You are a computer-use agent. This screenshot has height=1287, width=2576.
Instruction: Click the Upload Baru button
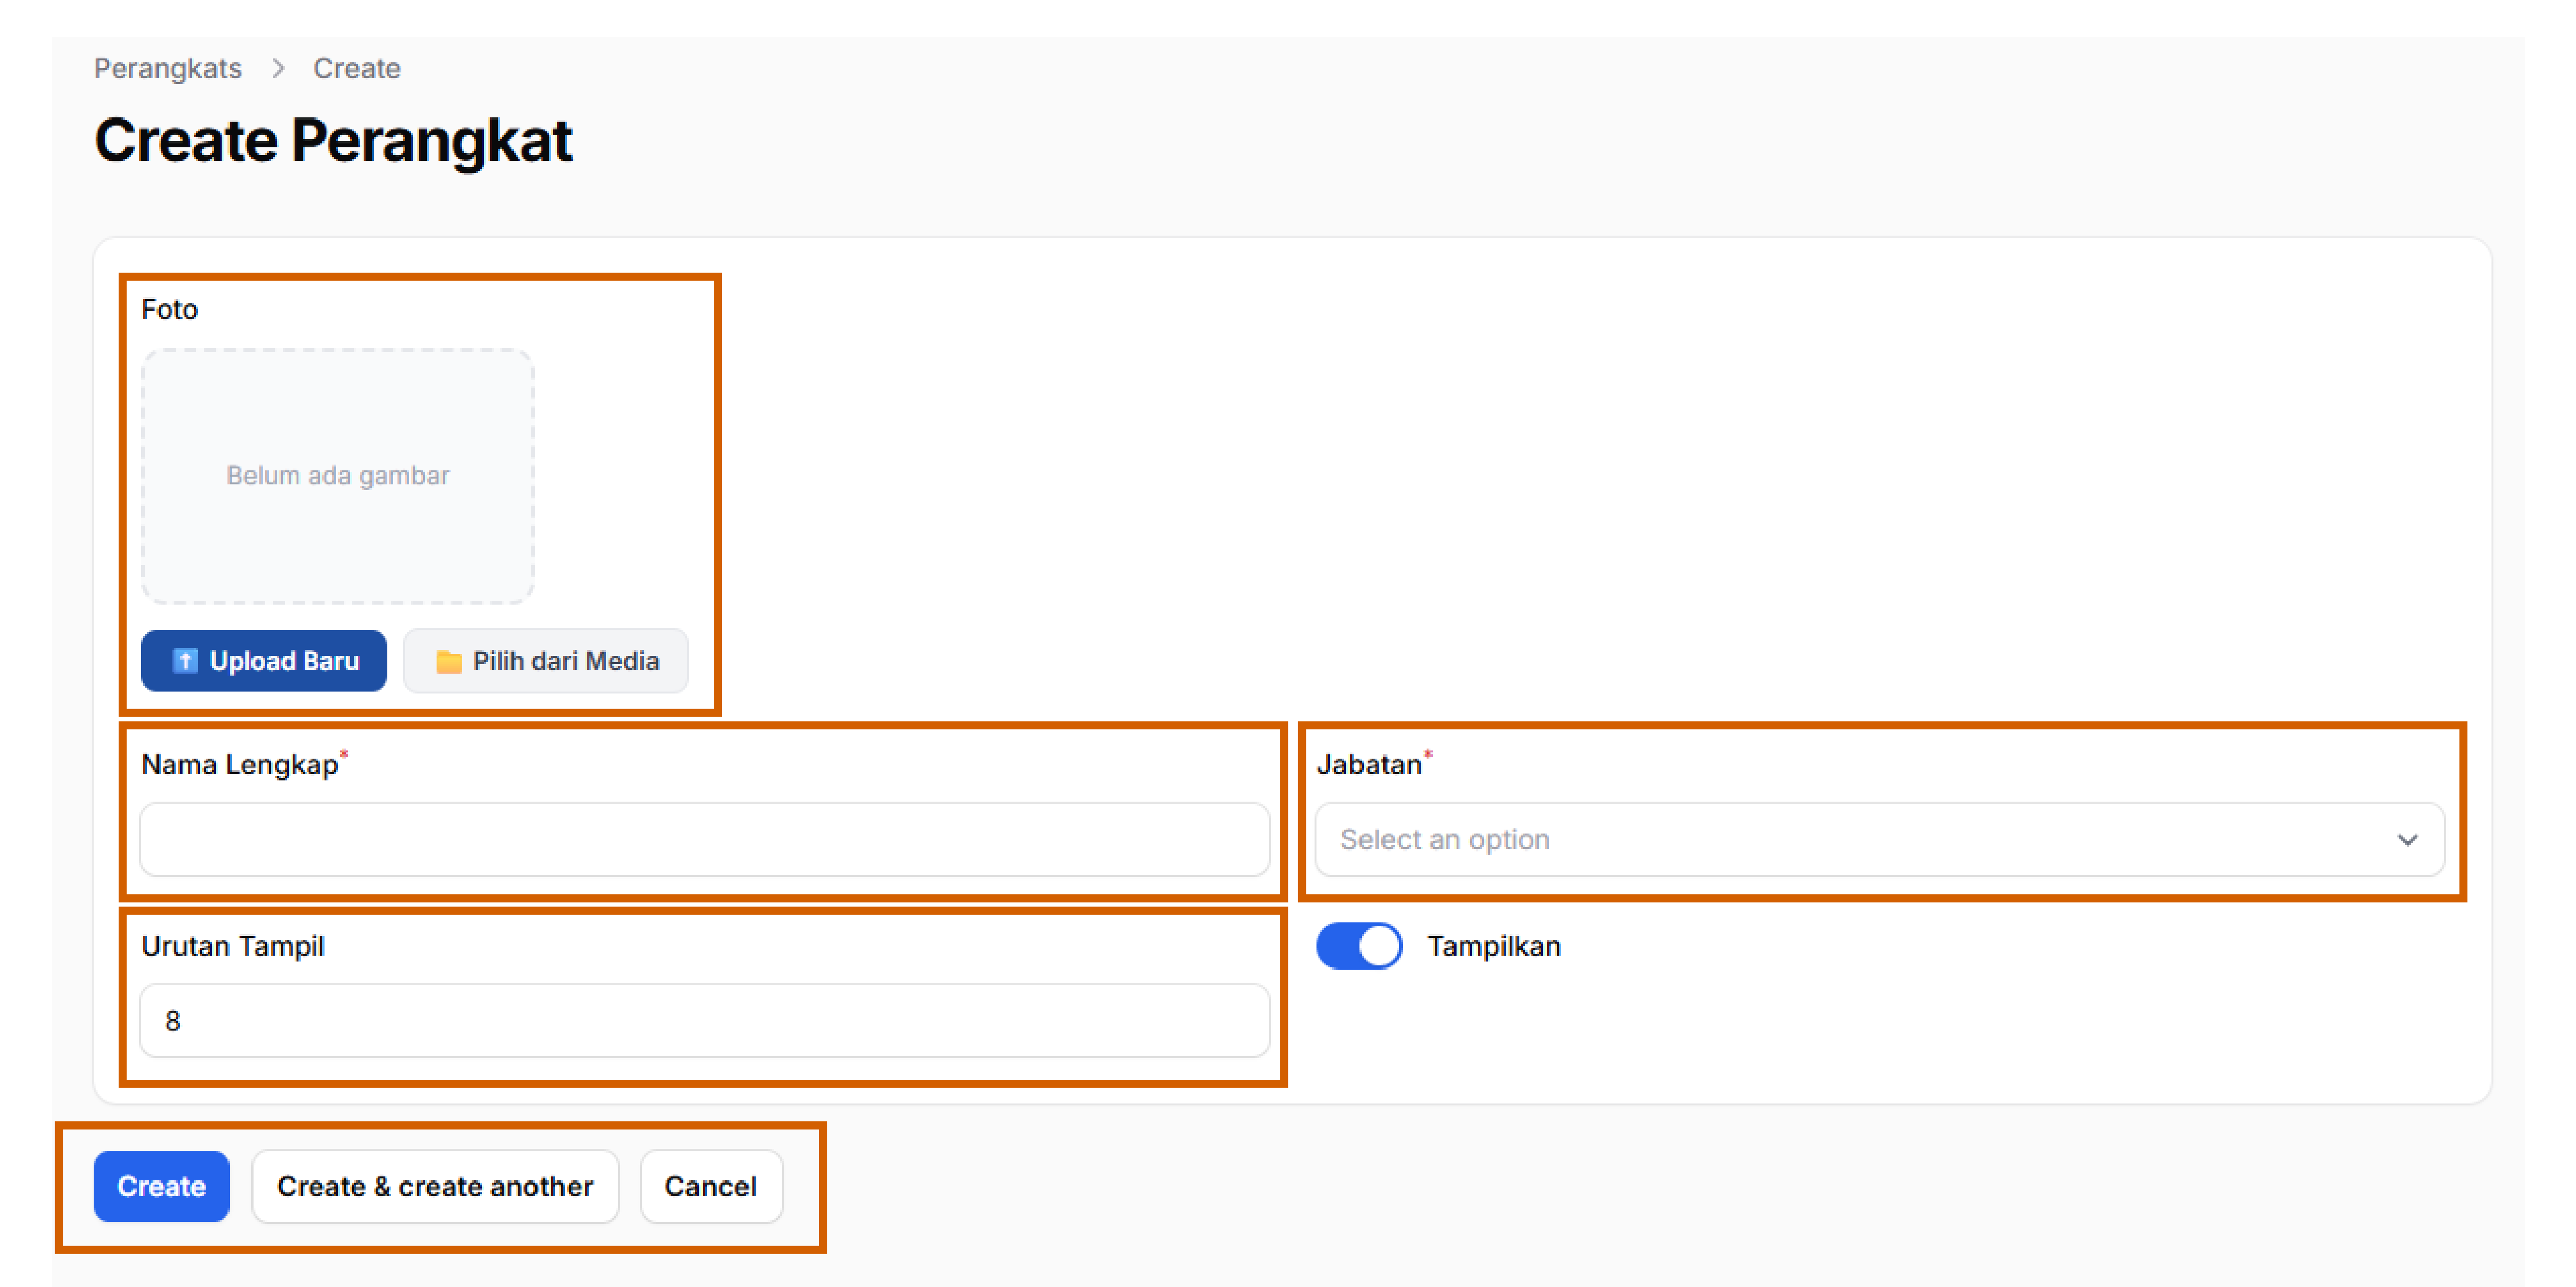(x=264, y=661)
